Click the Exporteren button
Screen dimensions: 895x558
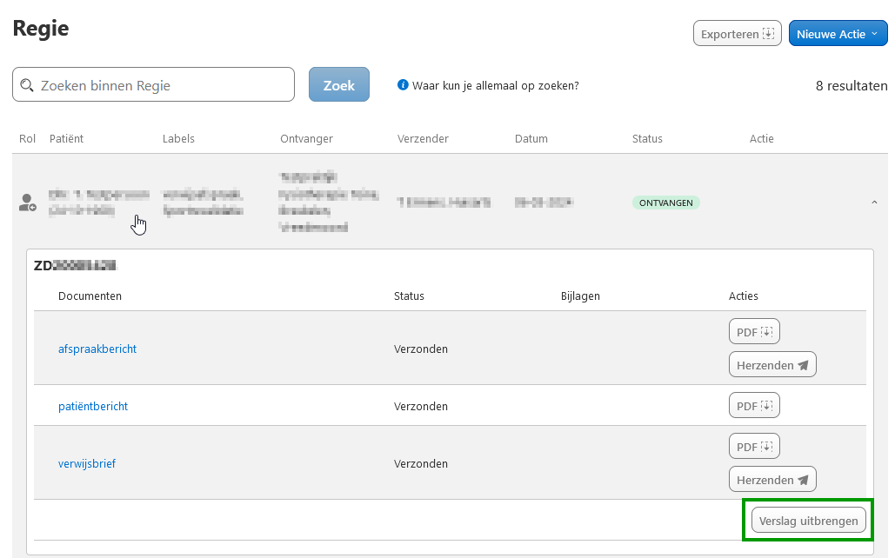pos(737,34)
